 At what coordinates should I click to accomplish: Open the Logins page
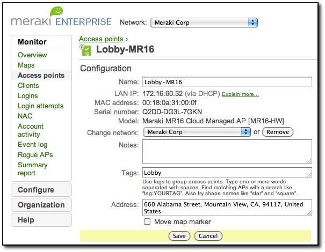(x=28, y=96)
